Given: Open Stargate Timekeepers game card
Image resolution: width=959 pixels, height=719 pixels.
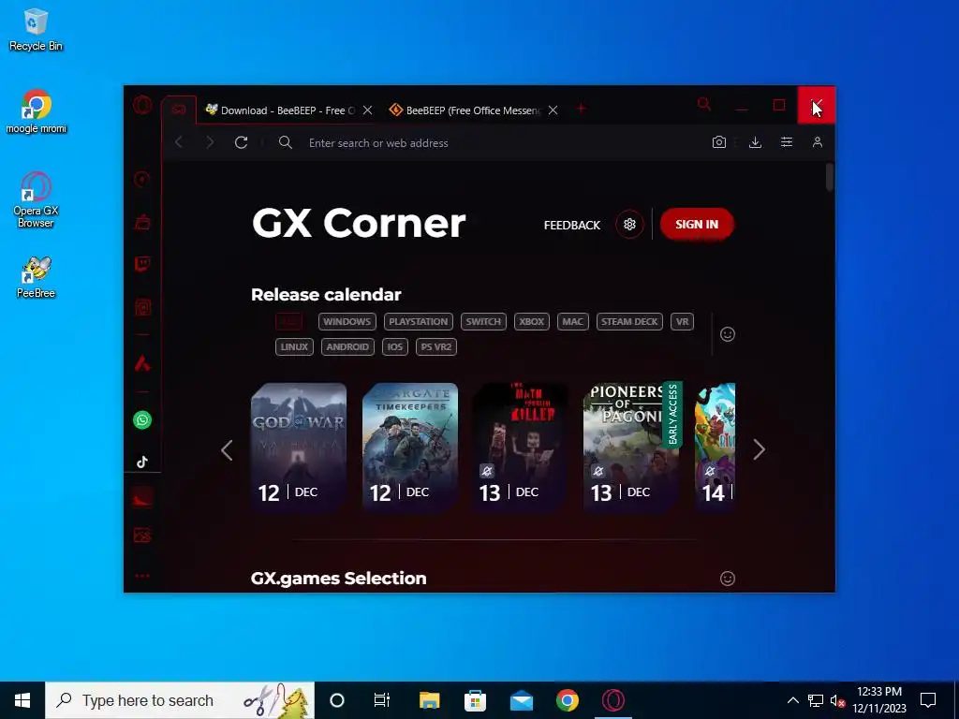Looking at the screenshot, I should click(410, 448).
